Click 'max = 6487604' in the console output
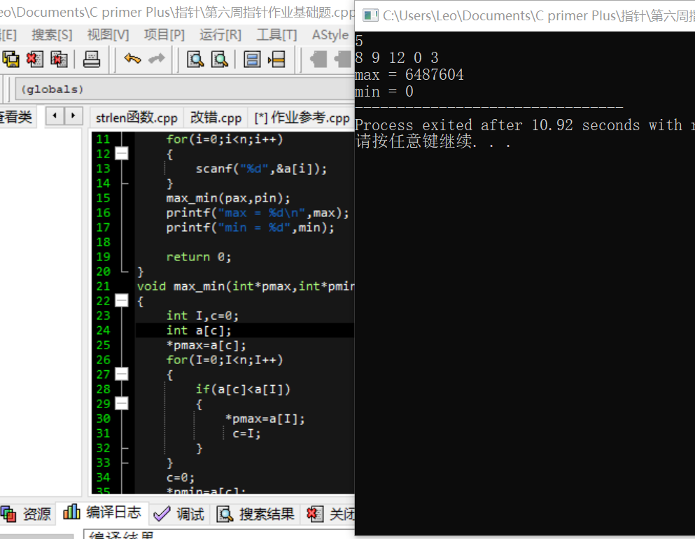695x539 pixels. point(409,75)
